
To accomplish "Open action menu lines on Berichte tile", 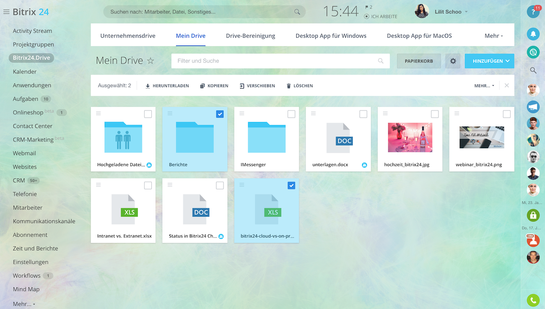I will pos(170,113).
